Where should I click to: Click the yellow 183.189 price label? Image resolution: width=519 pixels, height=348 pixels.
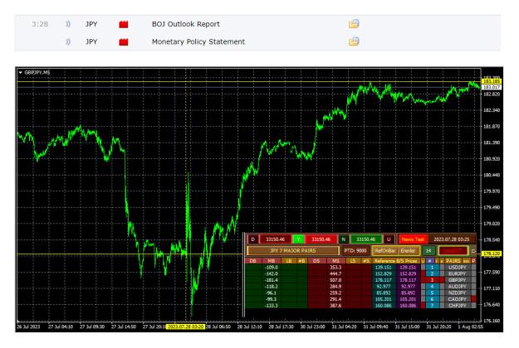click(492, 81)
